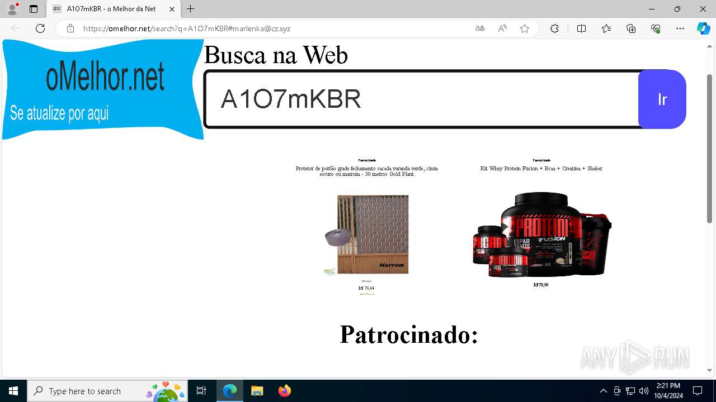Image resolution: width=716 pixels, height=402 pixels.
Task: Close the A1O7mKBR browser tab
Action: [172, 9]
